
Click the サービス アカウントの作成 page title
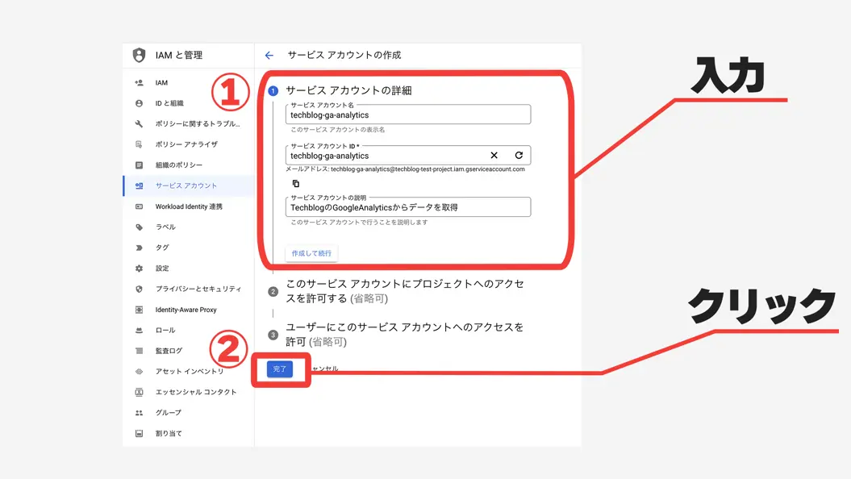point(344,56)
